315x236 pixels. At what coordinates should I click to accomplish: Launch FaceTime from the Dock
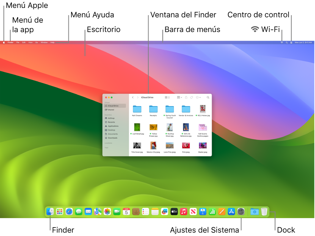[117, 212]
